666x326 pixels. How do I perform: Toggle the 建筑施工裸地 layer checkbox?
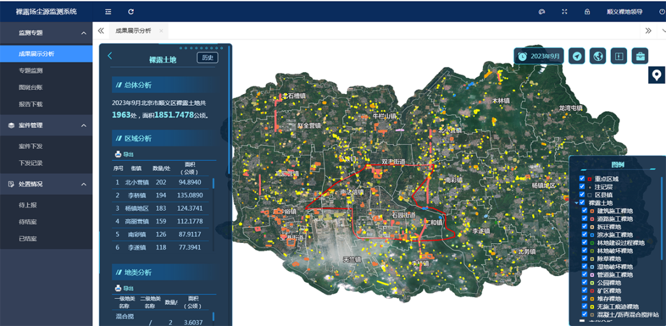pos(585,211)
